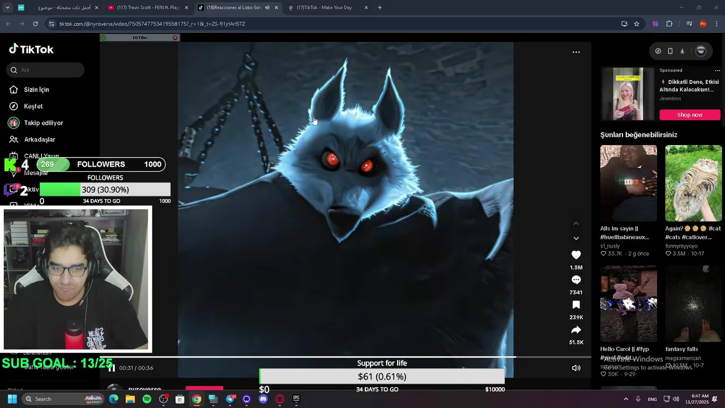Open the Chrome profile avatar
Image resolution: width=725 pixels, height=408 pixels.
point(703,24)
